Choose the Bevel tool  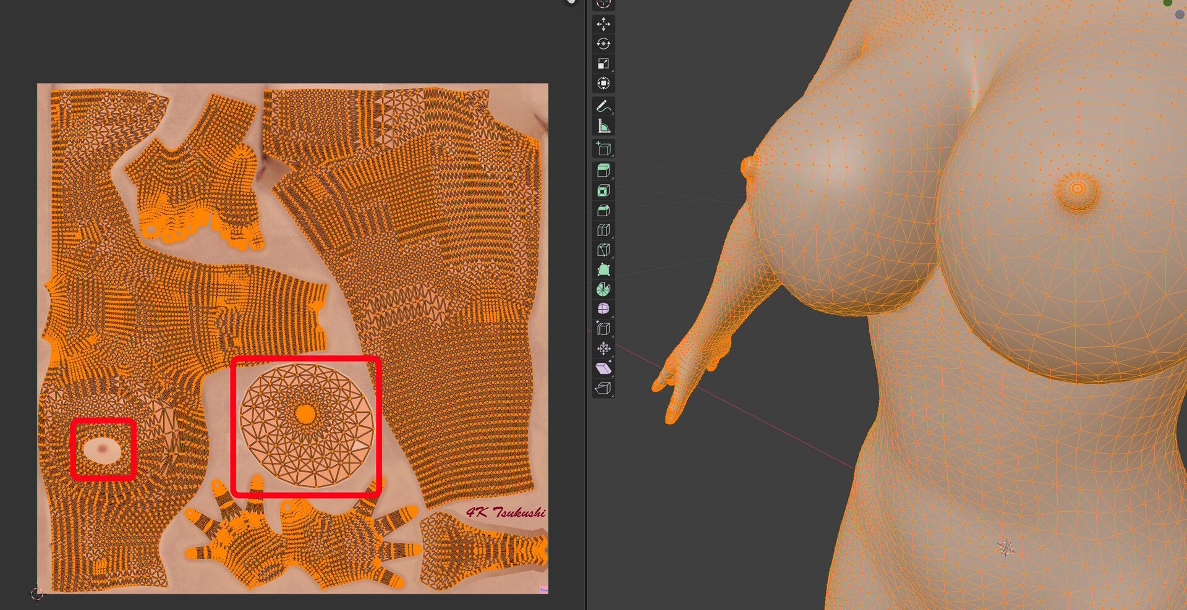(603, 211)
